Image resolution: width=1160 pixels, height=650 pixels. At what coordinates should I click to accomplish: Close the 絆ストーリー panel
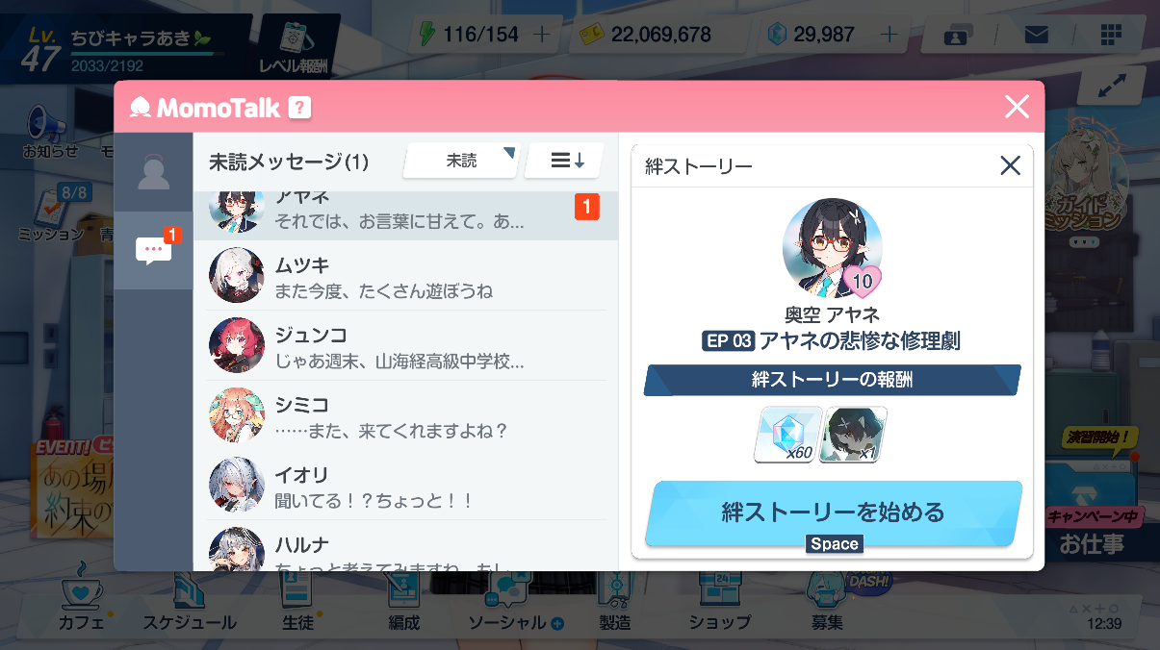click(1010, 165)
